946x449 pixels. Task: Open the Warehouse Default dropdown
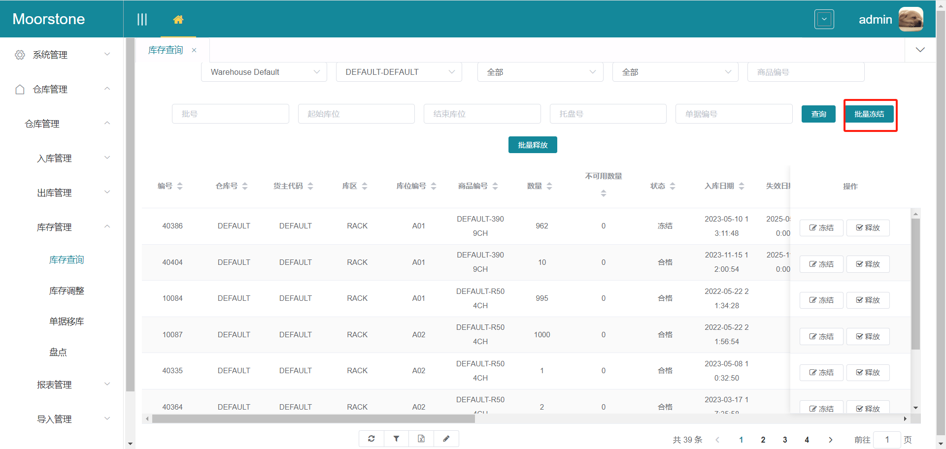click(264, 72)
